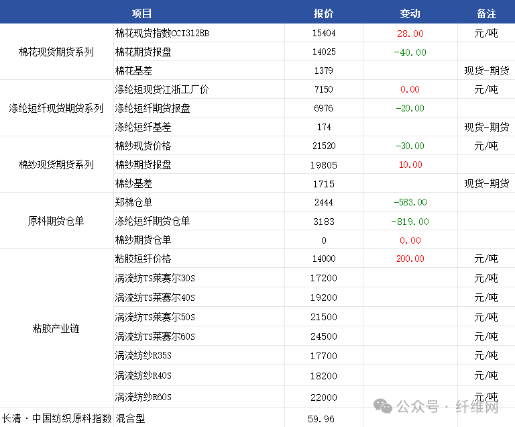Click the 混合型 cell
Viewport: 515px width, 427px height.
click(x=130, y=418)
